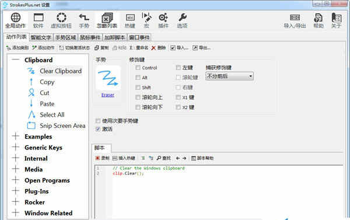Click the Eraser gesture link

[107, 95]
